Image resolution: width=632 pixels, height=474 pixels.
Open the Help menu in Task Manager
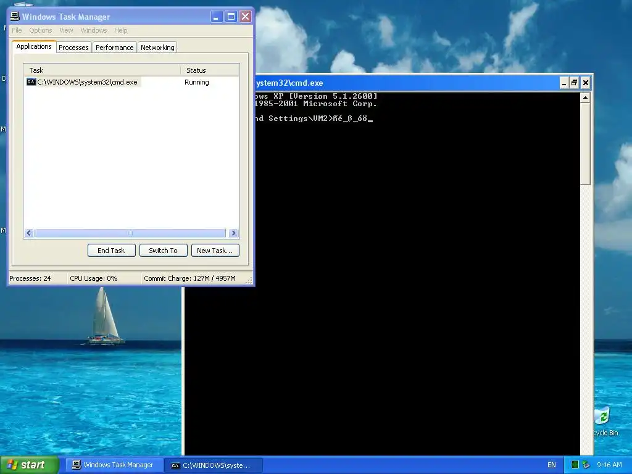coord(120,30)
